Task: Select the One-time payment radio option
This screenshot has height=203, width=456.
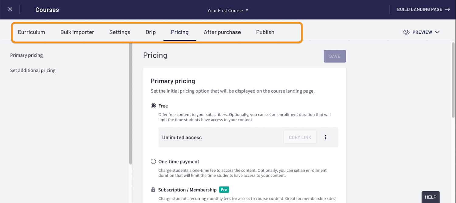Action: pyautogui.click(x=154, y=162)
